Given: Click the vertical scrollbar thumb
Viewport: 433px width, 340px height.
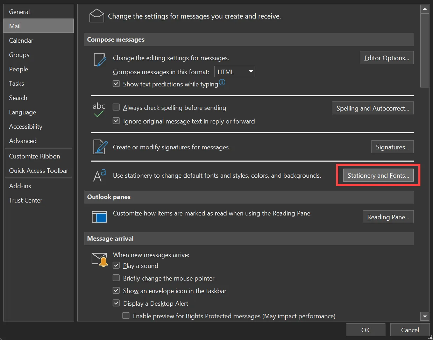Looking at the screenshot, I should pos(425,50).
